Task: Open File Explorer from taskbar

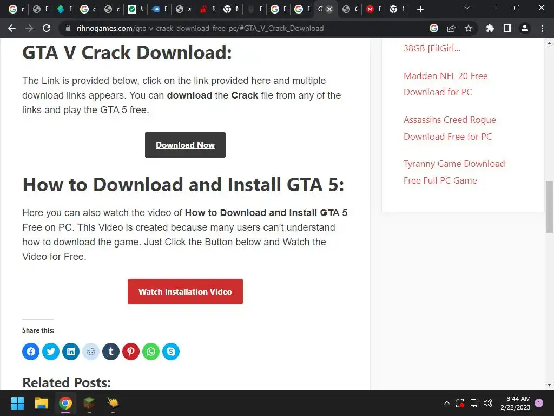Action: (x=41, y=403)
